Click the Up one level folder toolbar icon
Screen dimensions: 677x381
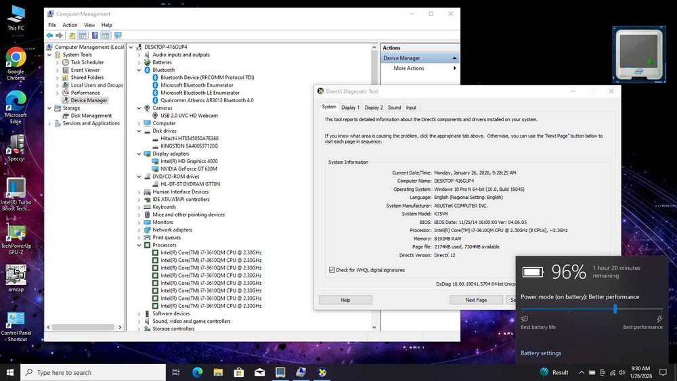(72, 35)
